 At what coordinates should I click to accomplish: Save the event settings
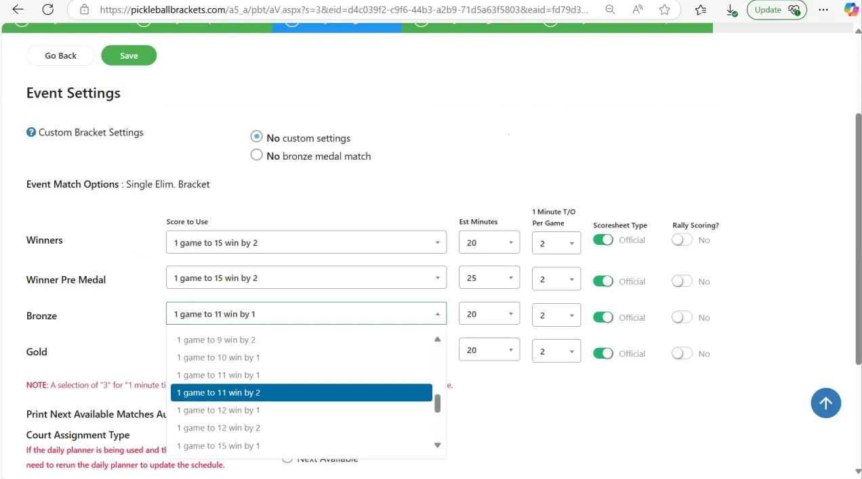click(129, 55)
